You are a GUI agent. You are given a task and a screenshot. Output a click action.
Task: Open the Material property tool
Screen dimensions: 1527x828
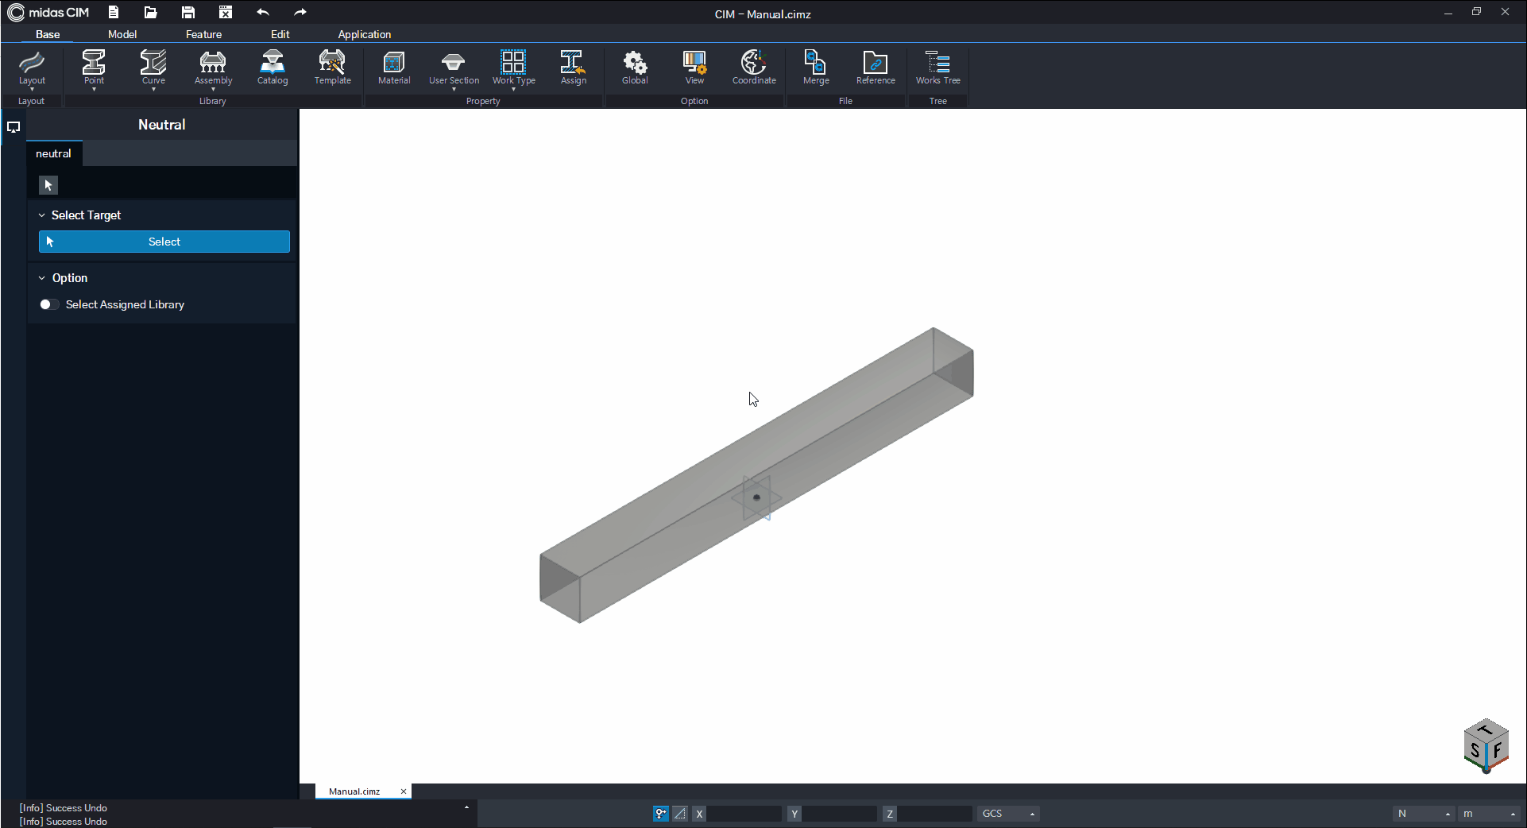pos(394,68)
